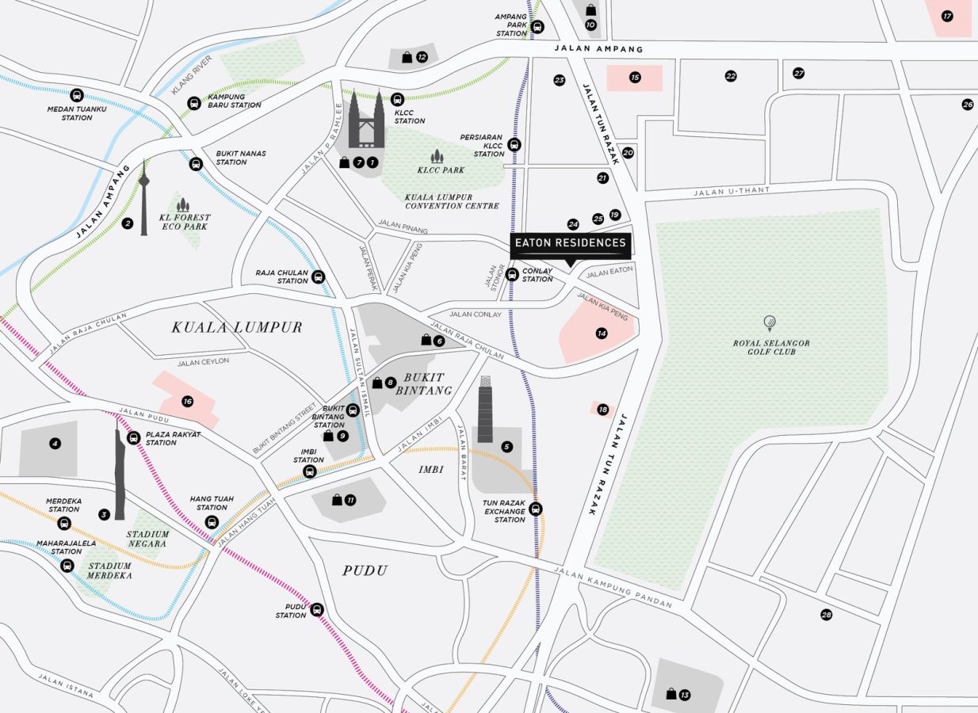The width and height of the screenshot is (978, 713).
Task: Select the JALAN AMPANG label at top
Action: tap(598, 48)
